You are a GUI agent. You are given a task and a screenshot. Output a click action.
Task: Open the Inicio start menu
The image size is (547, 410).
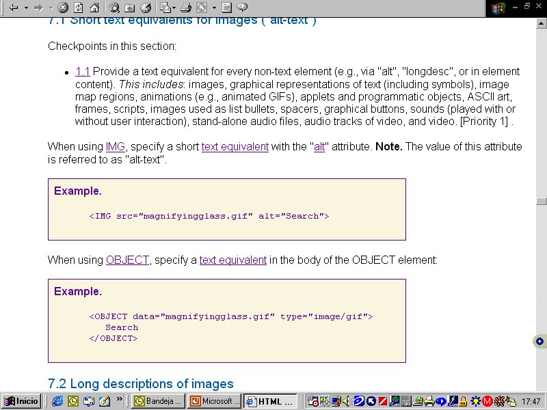[x=21, y=401]
